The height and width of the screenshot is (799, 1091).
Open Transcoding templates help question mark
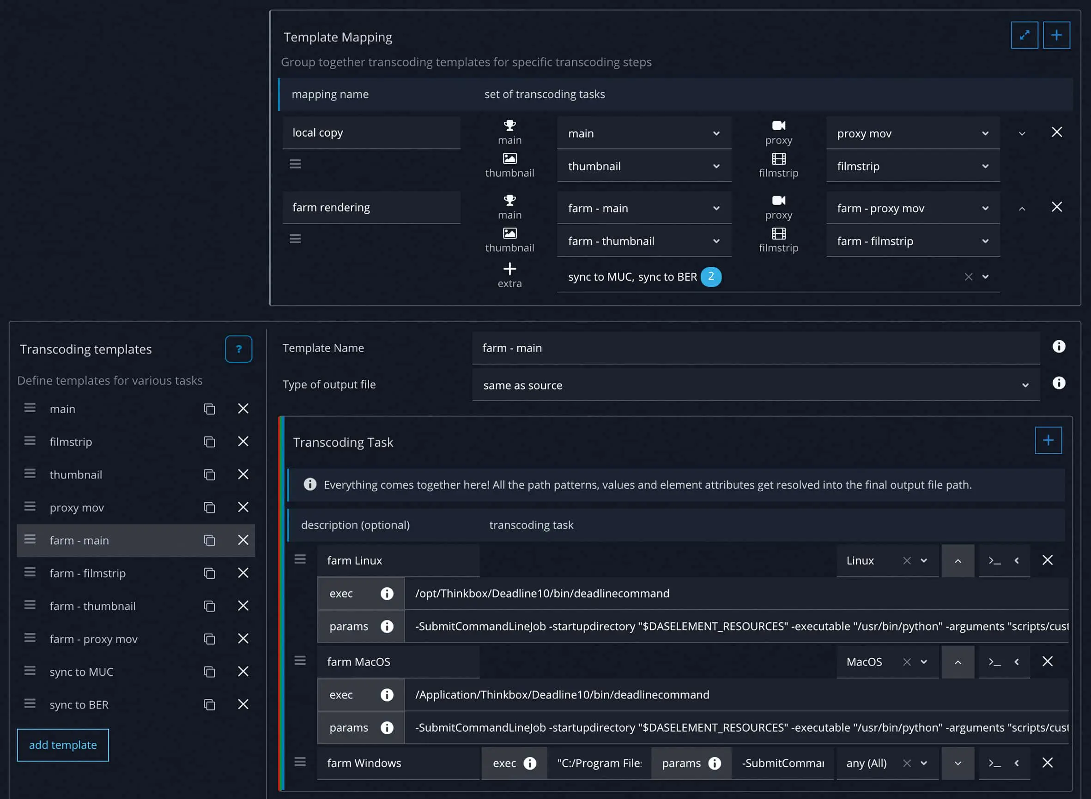pos(238,348)
